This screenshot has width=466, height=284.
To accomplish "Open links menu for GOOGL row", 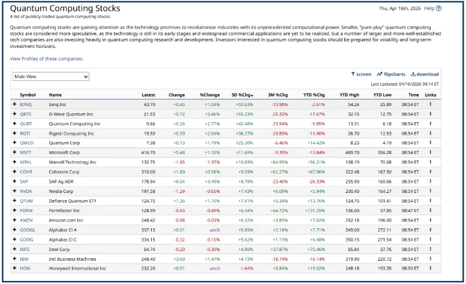I will [431, 229].
